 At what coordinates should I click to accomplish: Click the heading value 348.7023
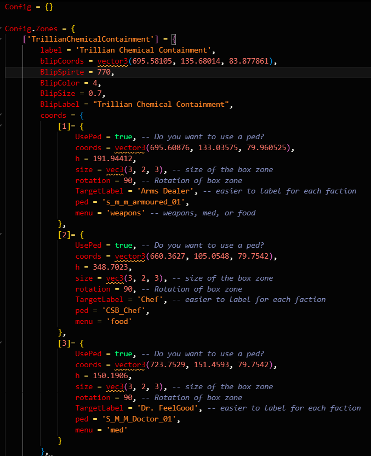coord(110,267)
